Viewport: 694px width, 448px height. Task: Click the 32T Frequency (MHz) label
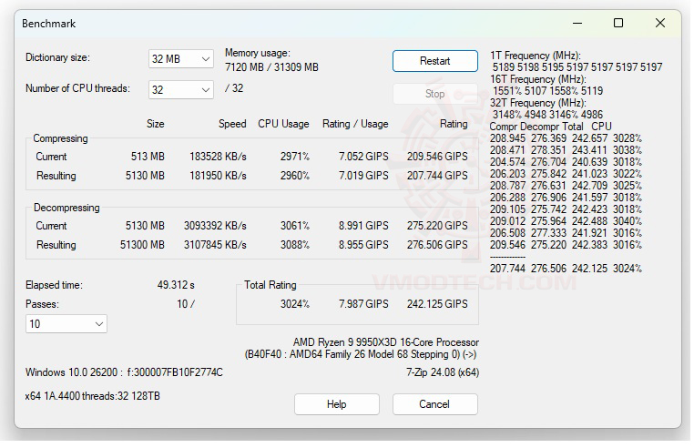(537, 103)
